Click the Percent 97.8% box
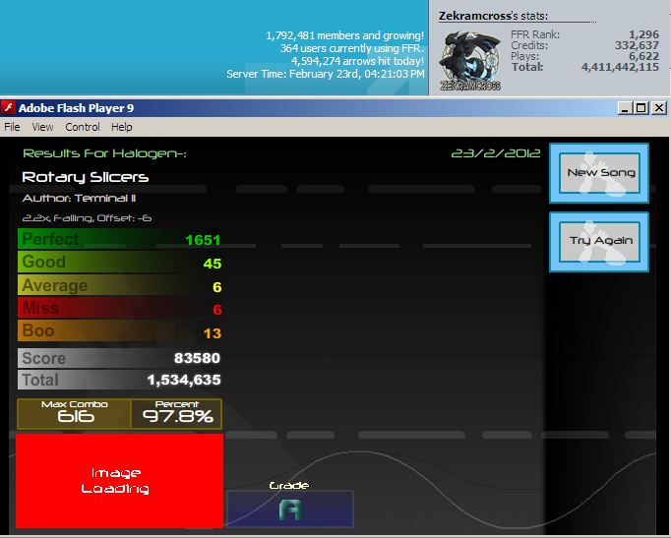This screenshot has height=538, width=671. click(x=177, y=413)
